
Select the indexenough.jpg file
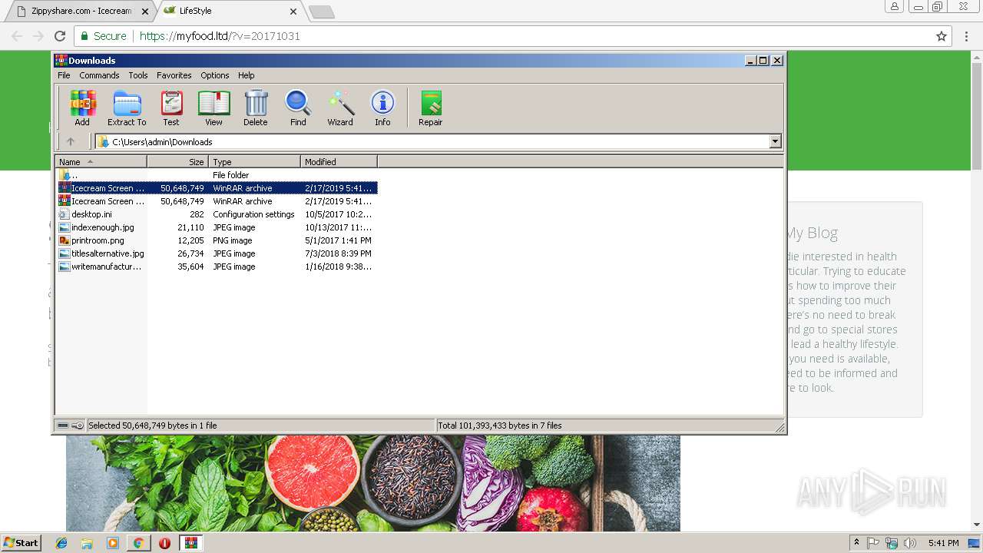point(217,227)
